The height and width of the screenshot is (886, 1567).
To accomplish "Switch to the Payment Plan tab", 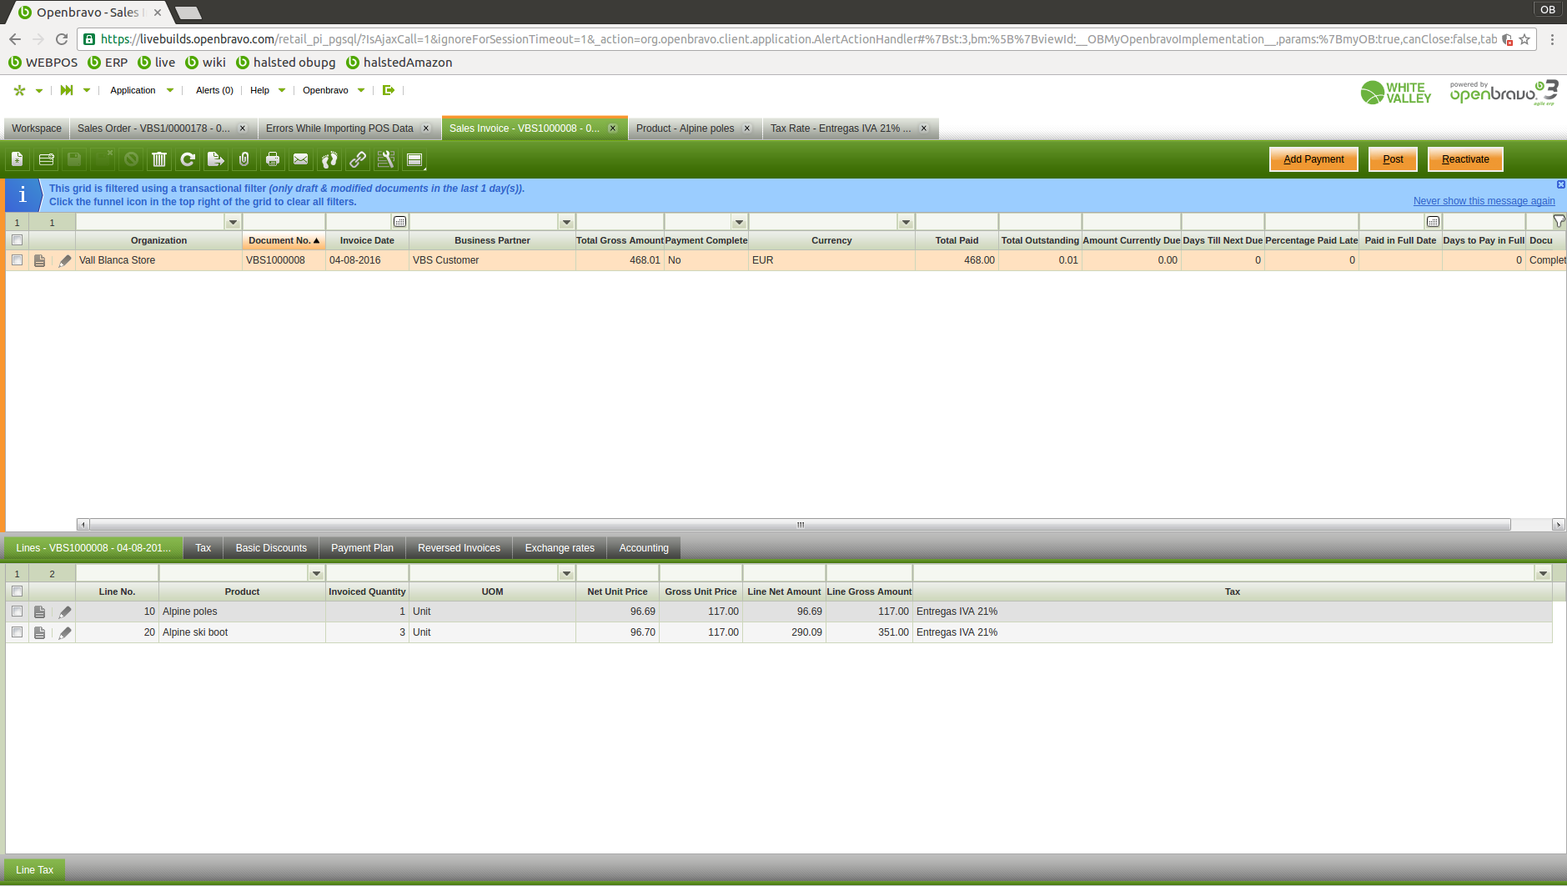I will pos(362,548).
